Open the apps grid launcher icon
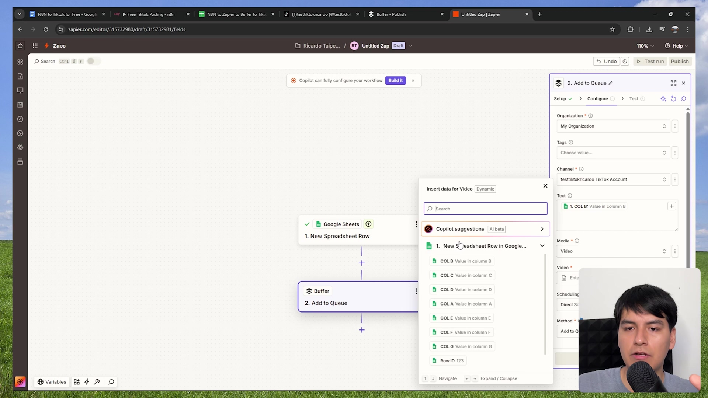The width and height of the screenshot is (708, 398). click(35, 46)
